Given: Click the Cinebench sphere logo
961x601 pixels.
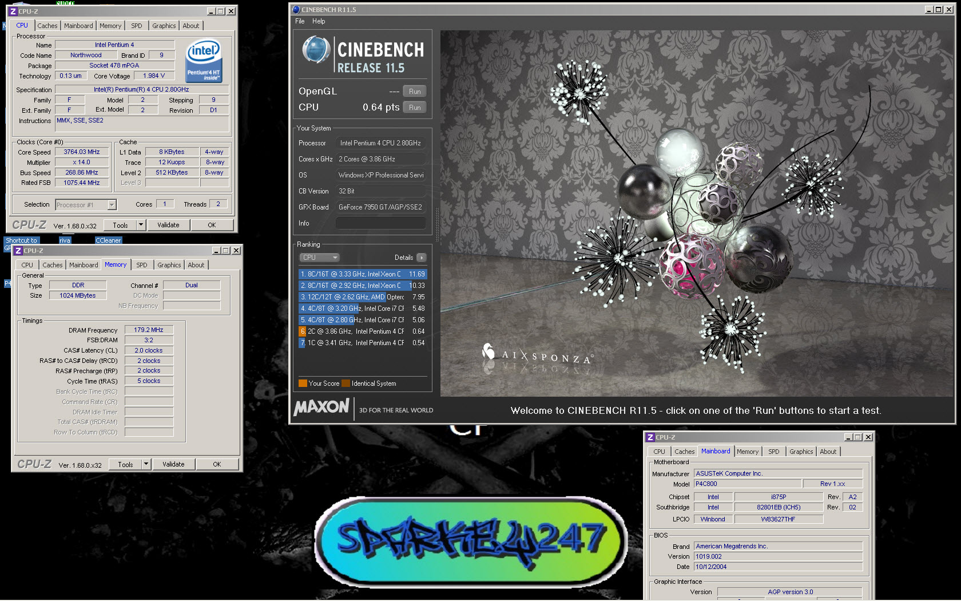Looking at the screenshot, I should click(316, 50).
